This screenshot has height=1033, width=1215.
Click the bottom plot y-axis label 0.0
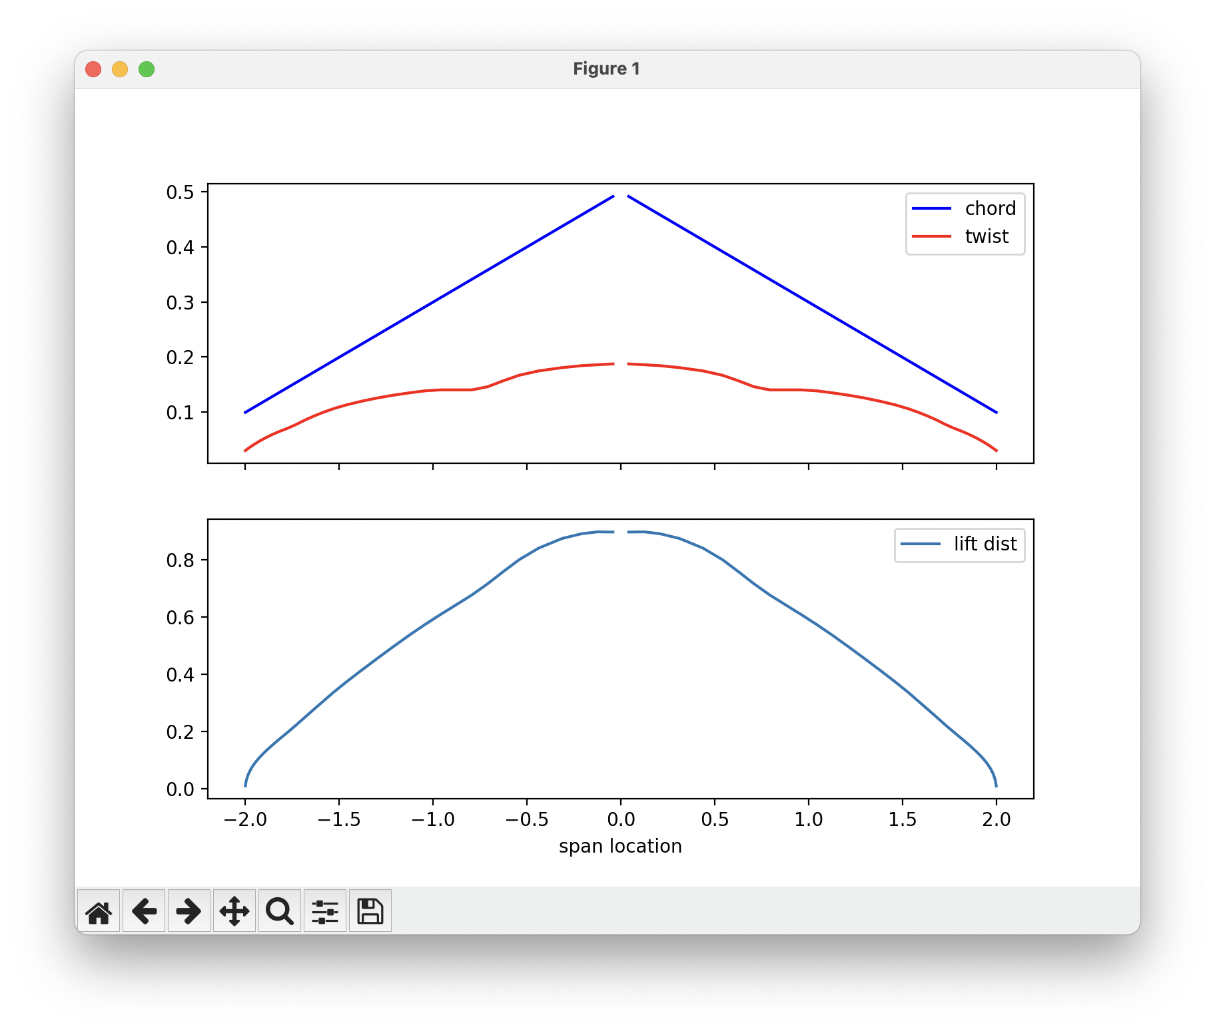[180, 789]
